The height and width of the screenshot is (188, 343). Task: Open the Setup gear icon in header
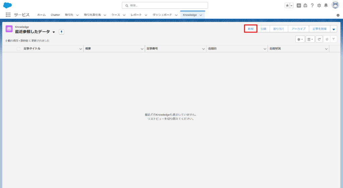(x=319, y=5)
